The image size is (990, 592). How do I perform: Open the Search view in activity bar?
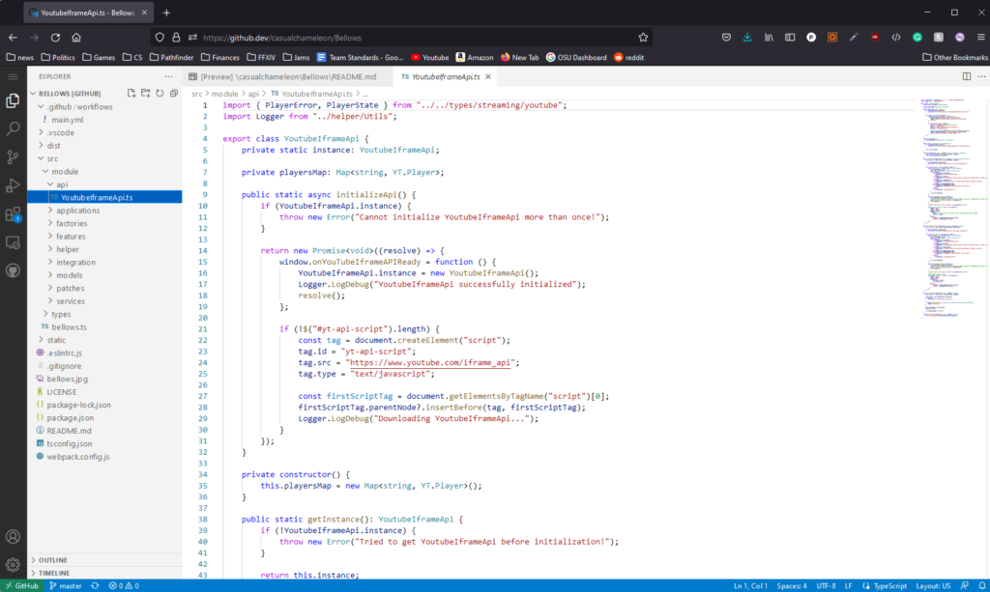pos(14,127)
